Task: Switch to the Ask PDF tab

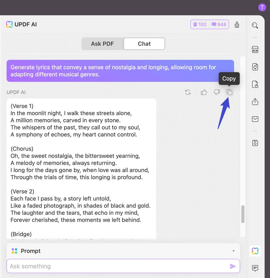Action: coord(102,44)
